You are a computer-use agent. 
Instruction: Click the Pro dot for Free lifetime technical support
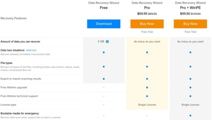147,96
